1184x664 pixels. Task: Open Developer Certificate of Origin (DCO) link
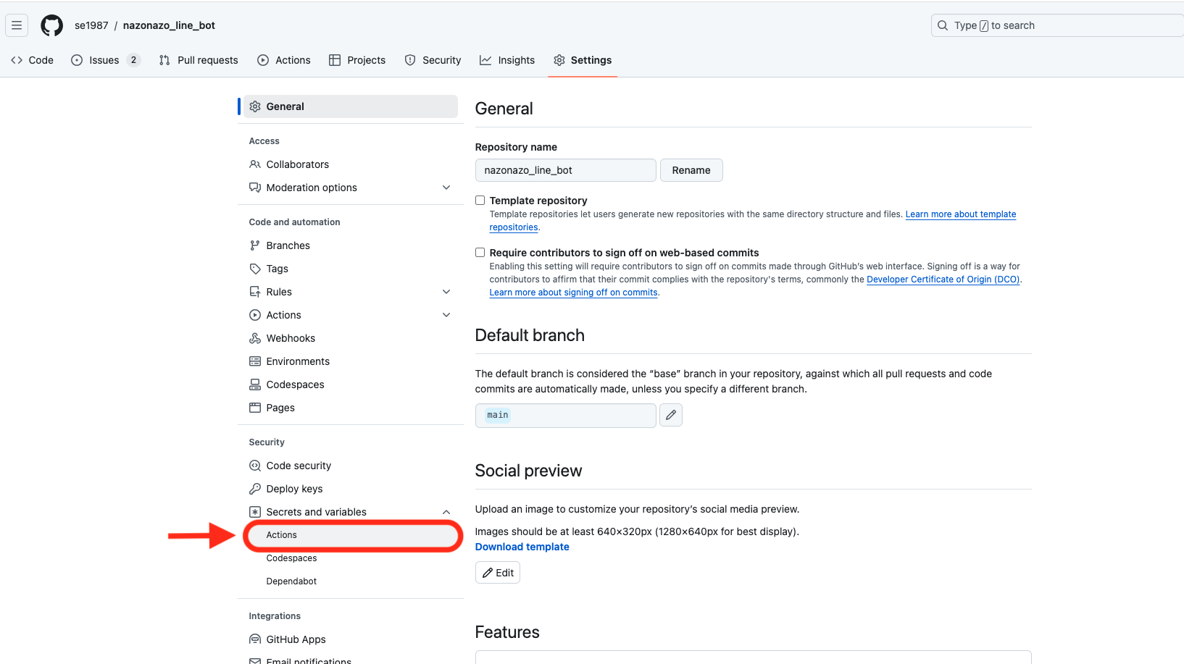[x=943, y=280]
